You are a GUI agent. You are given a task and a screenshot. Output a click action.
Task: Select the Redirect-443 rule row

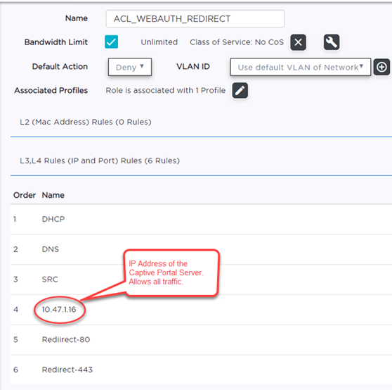point(201,370)
